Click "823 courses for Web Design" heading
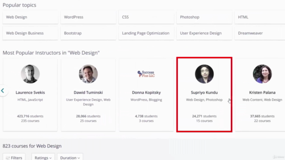The image size is (285, 160). point(32,146)
